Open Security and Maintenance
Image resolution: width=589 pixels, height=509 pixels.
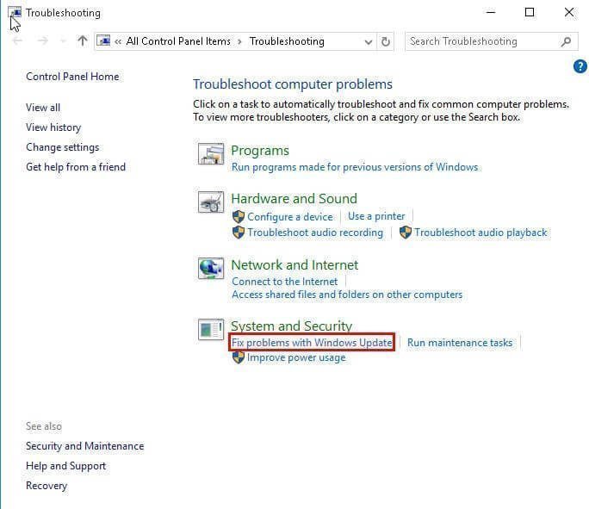click(x=85, y=446)
